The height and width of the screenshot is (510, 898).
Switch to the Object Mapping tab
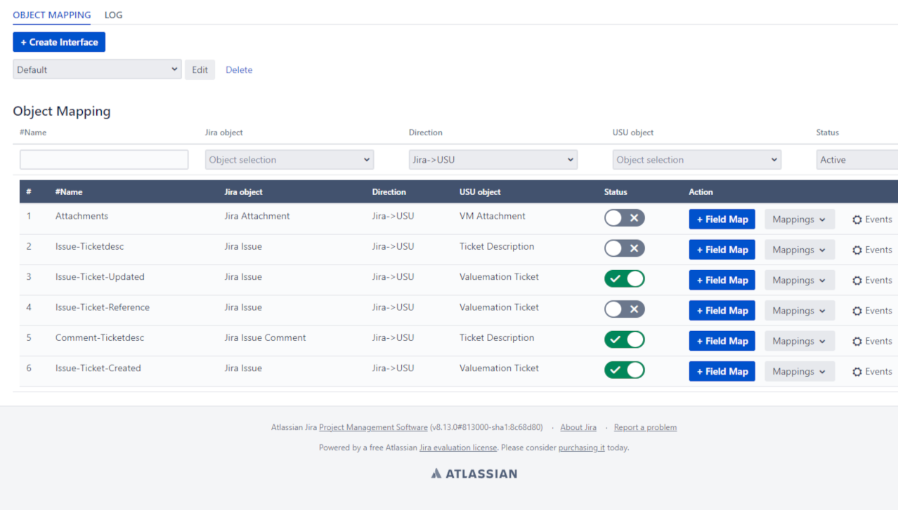(52, 15)
